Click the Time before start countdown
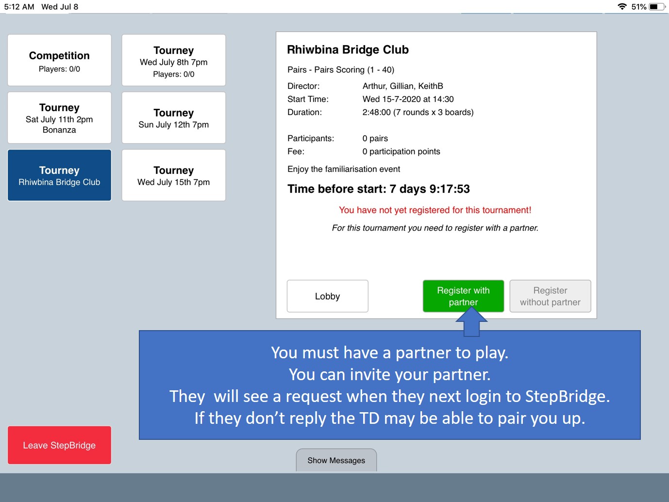 click(x=378, y=189)
